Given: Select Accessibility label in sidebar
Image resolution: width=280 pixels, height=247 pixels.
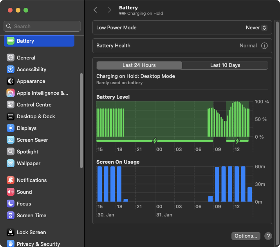Looking at the screenshot, I should 31,69.
